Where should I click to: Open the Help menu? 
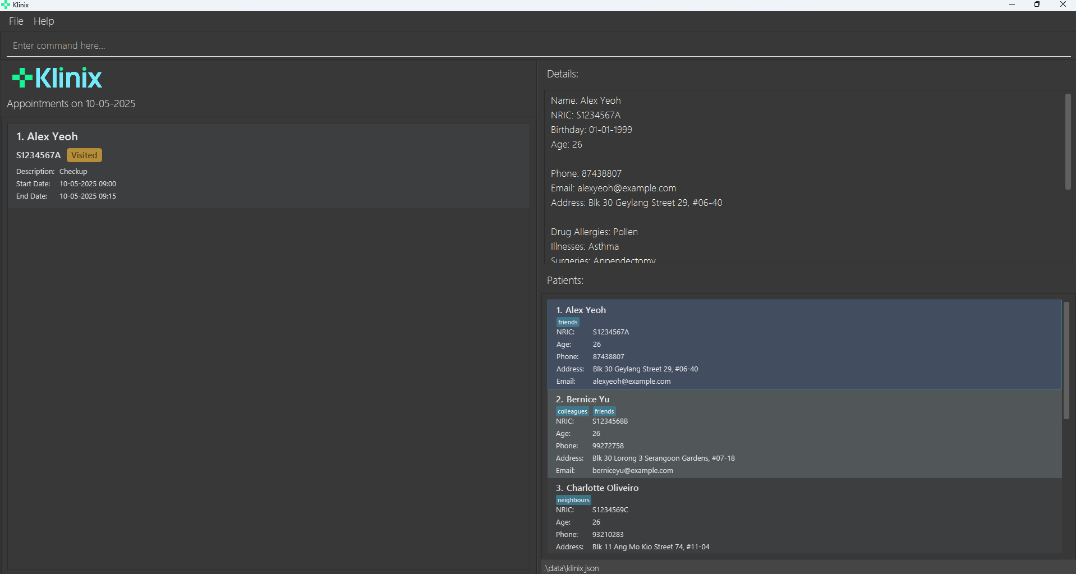coord(44,21)
